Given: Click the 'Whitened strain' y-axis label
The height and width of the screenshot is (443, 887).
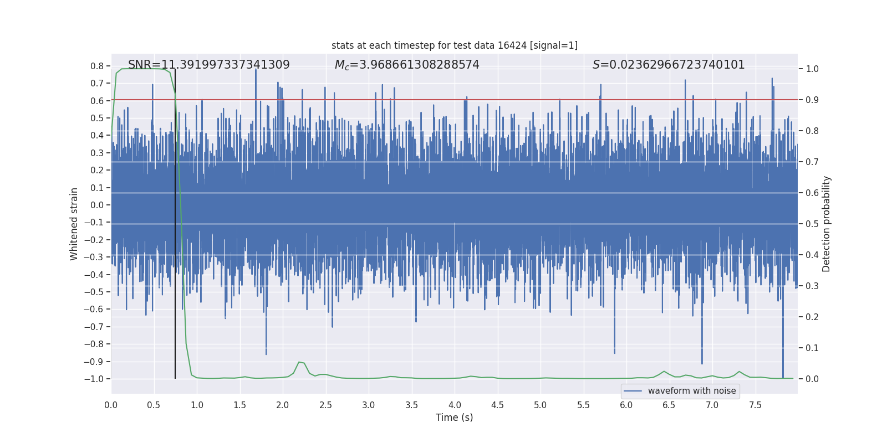Looking at the screenshot, I should [x=74, y=224].
